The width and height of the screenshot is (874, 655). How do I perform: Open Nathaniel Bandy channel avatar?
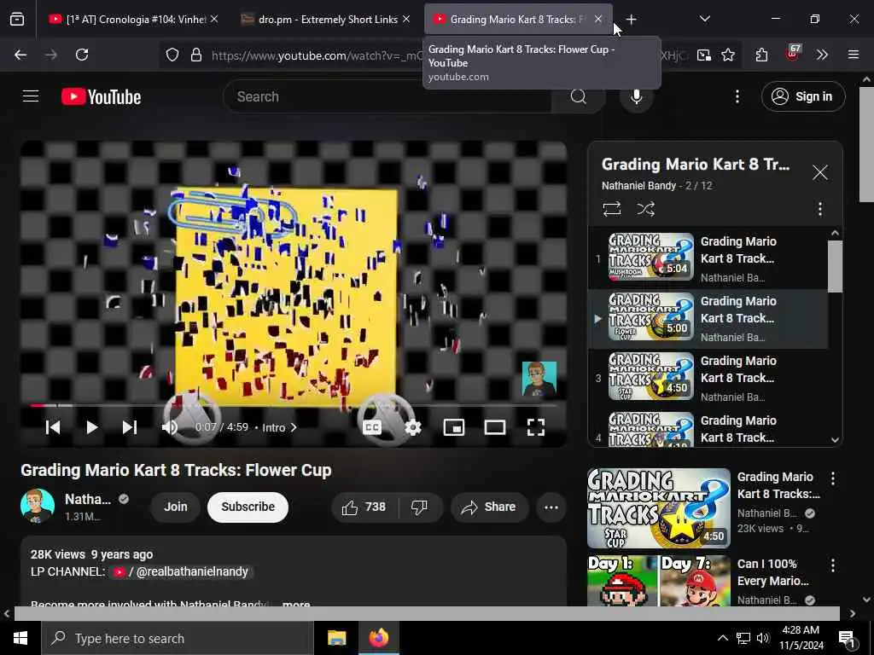[38, 507]
